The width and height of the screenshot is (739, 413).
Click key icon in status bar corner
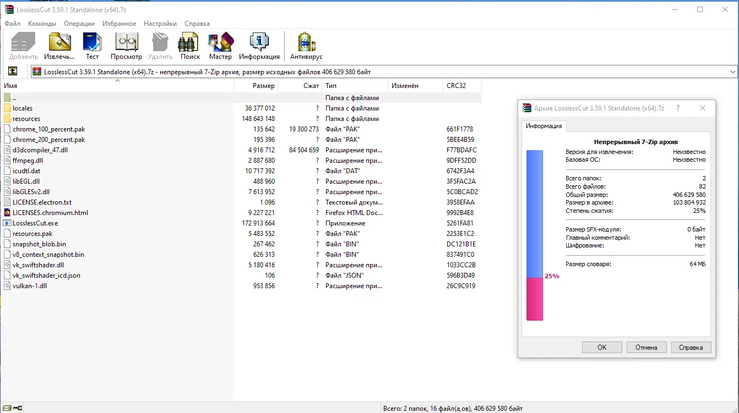[18, 408]
